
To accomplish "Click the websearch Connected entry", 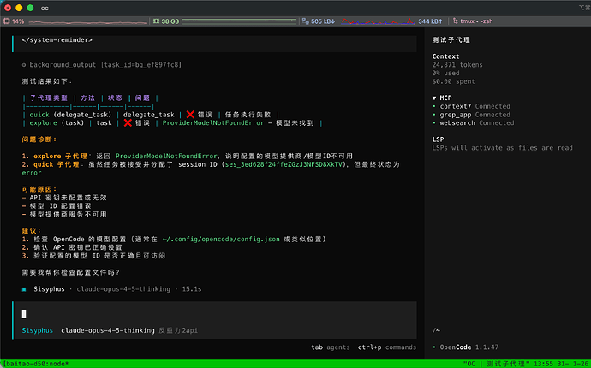I will click(477, 123).
